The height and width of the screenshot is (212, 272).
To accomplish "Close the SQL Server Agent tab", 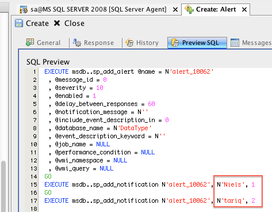I will coord(175,9).
